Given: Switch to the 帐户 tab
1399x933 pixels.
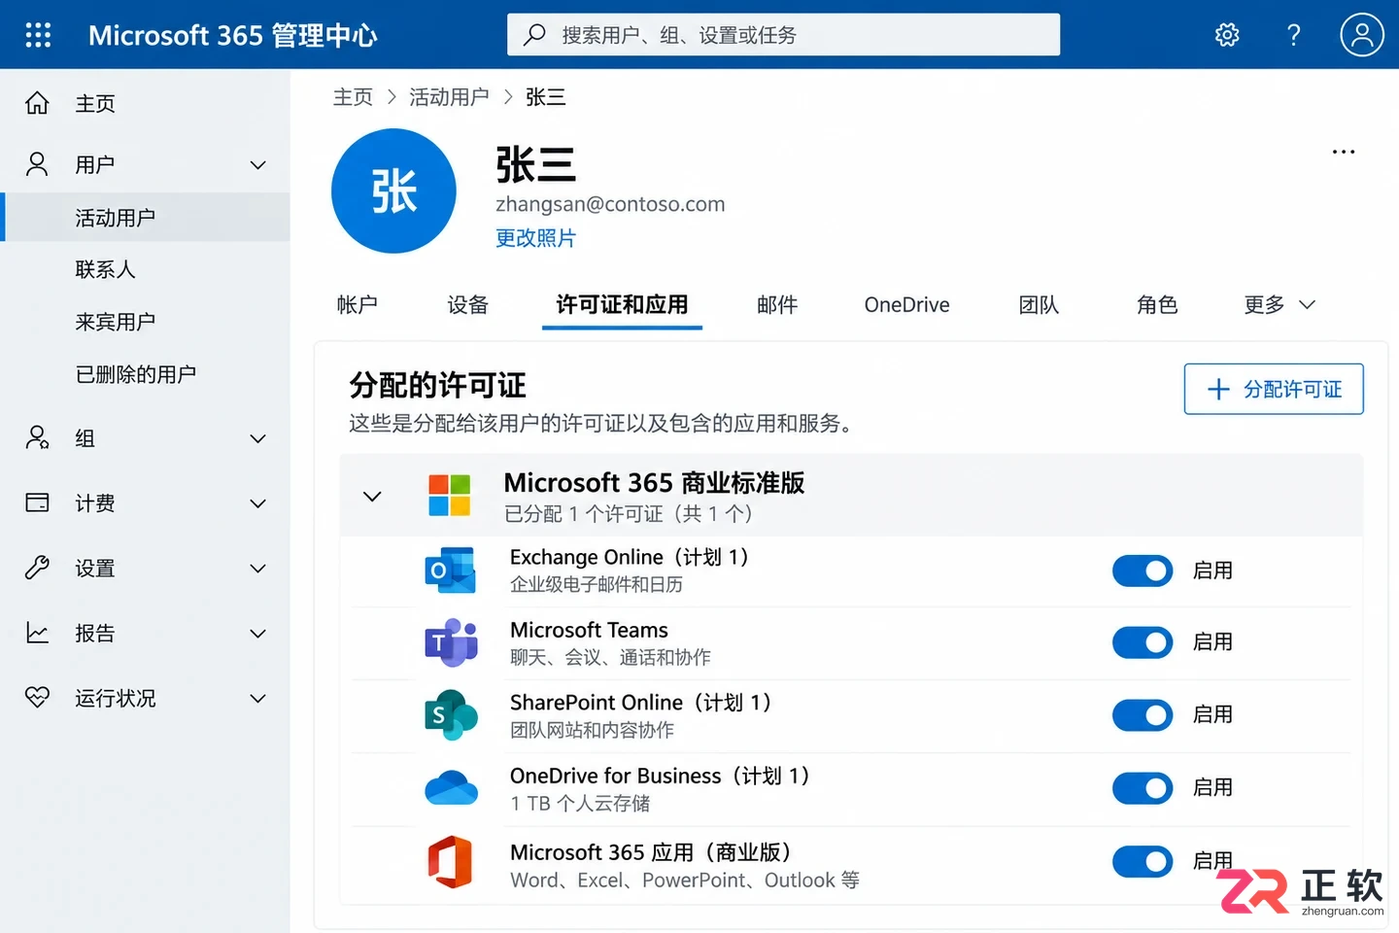Looking at the screenshot, I should click(x=357, y=304).
